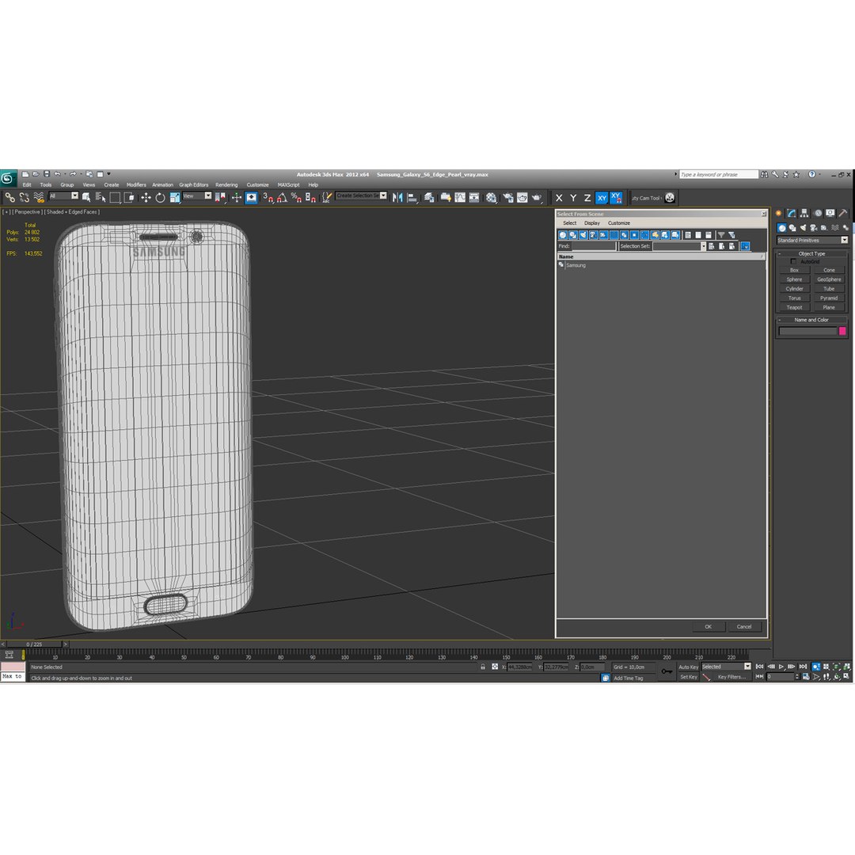Select the Rectangular Selection Region tool

pos(115,197)
